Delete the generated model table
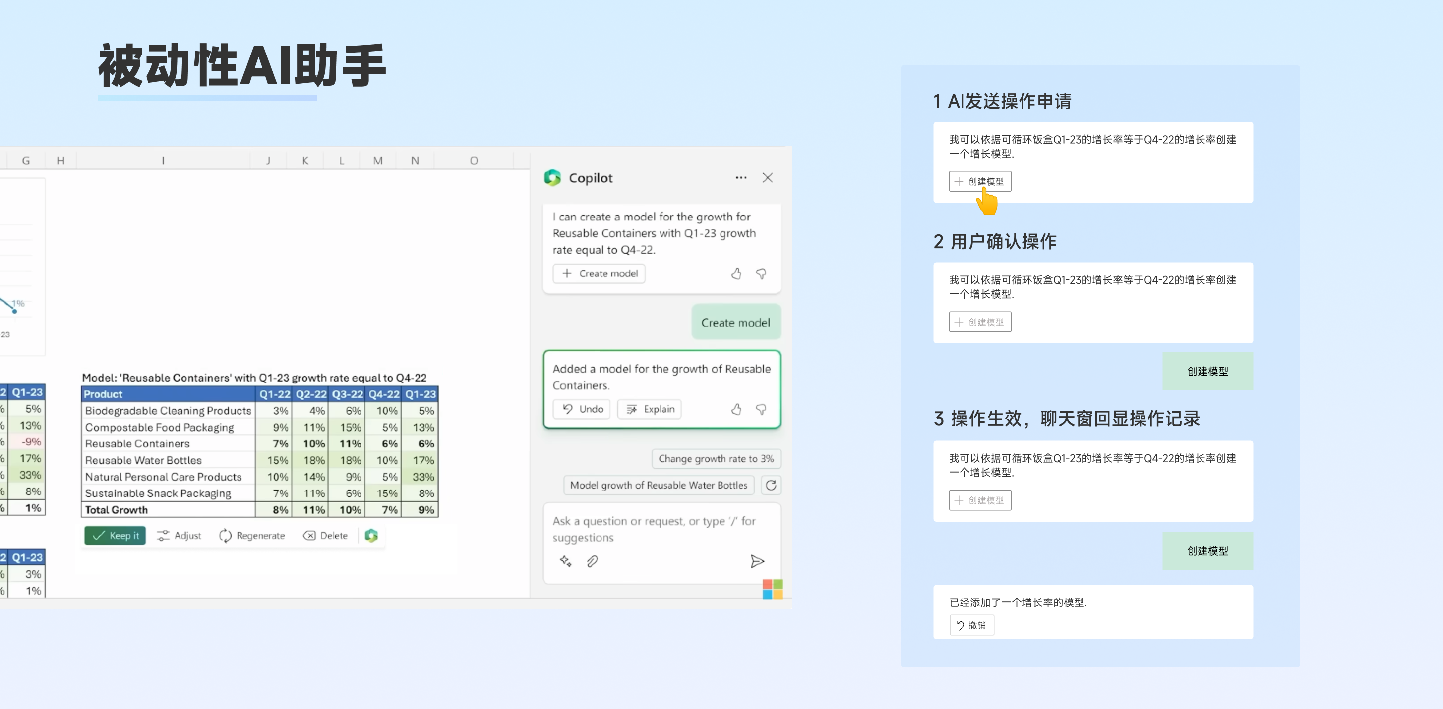The height and width of the screenshot is (709, 1443). coord(325,536)
